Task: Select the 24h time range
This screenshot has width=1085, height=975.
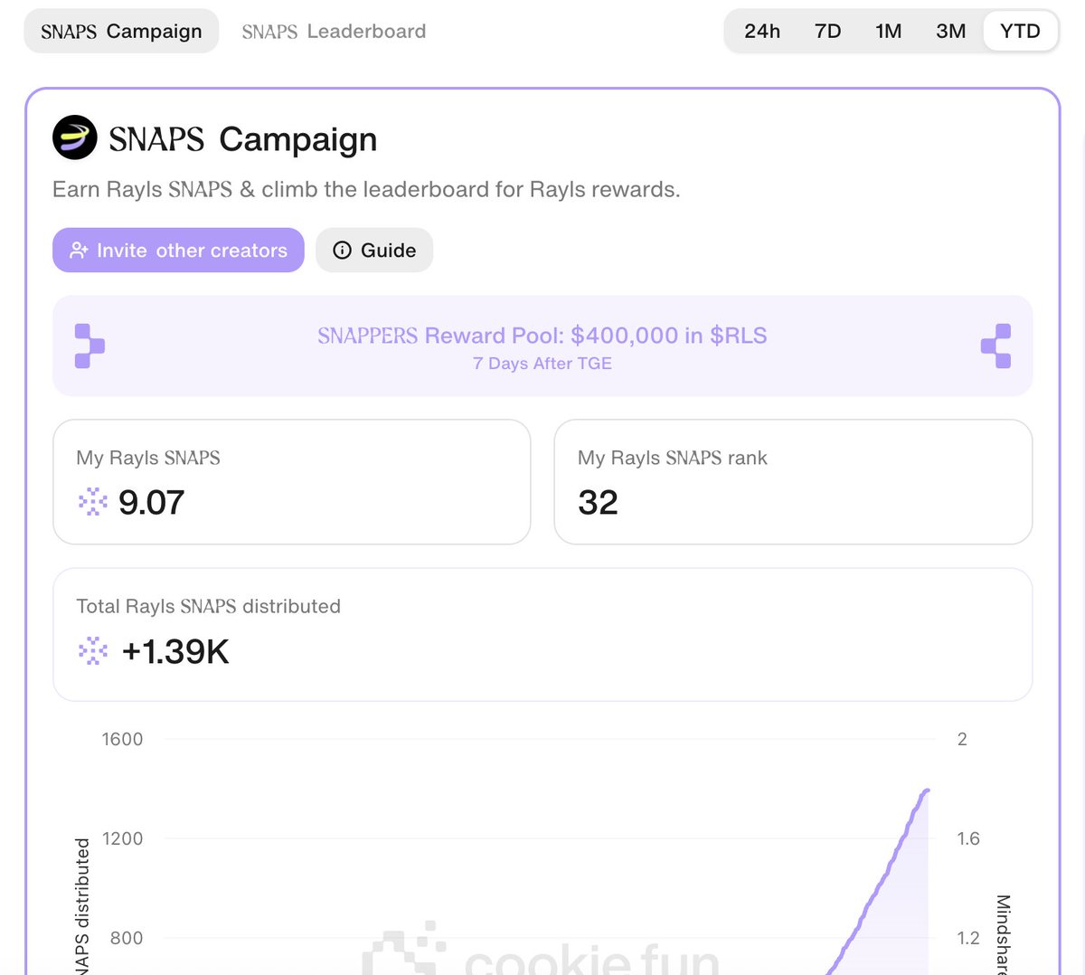Action: tap(762, 32)
